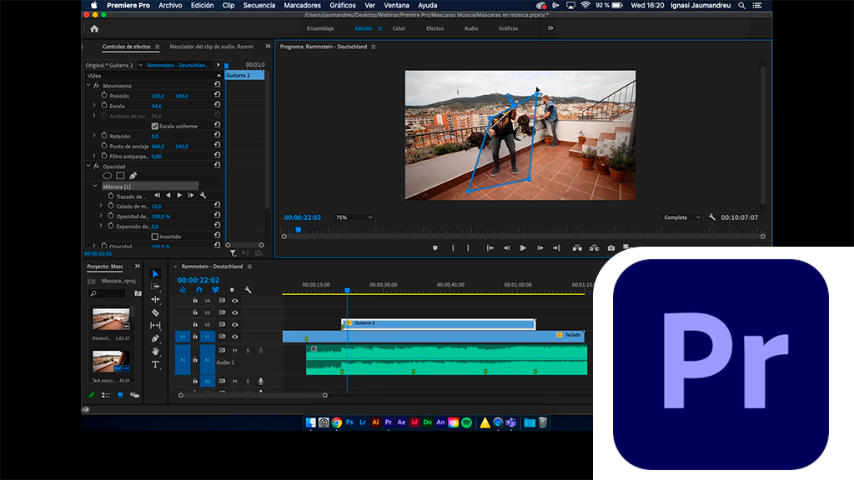Uncheck the Escala uniforme checkbox
Viewport: 854px width, 480px height.
coord(154,126)
